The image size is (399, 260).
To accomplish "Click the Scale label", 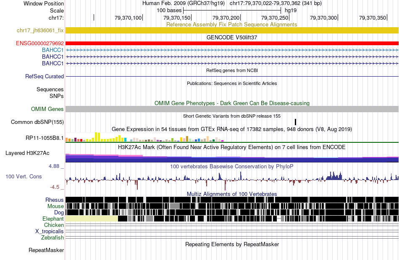I will [x=57, y=10].
